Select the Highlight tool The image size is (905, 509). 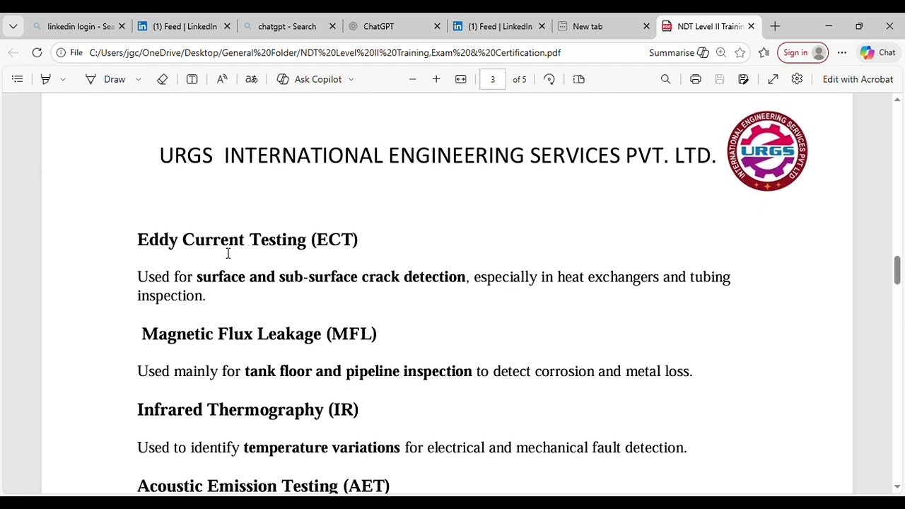46,79
